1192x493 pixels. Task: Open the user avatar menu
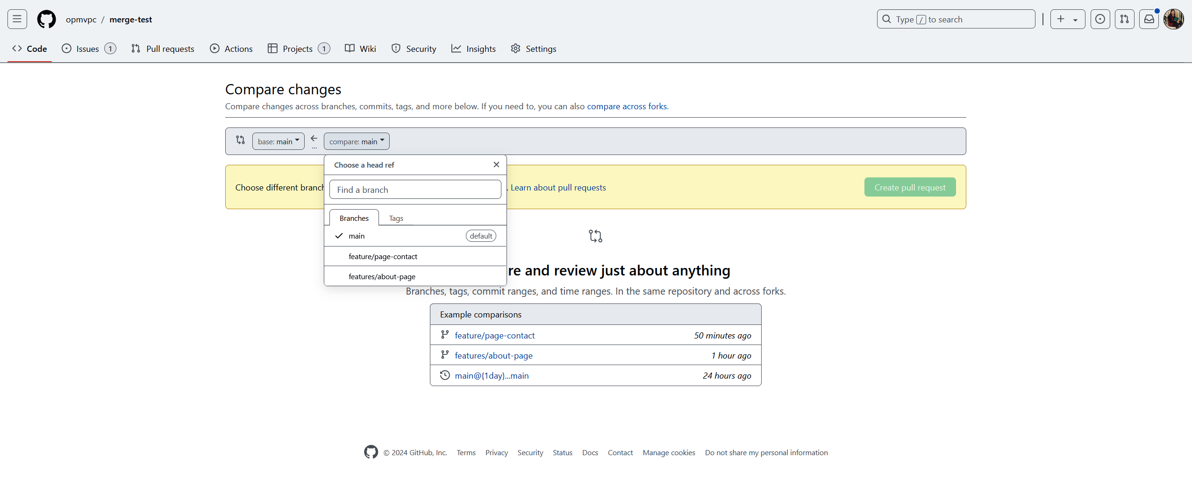1173,19
